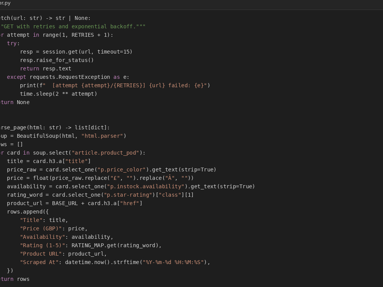Click the '"Product URL"' dictionary key
The image size is (383, 287).
click(41, 254)
